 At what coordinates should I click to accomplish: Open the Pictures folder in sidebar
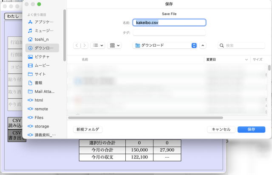click(x=42, y=56)
